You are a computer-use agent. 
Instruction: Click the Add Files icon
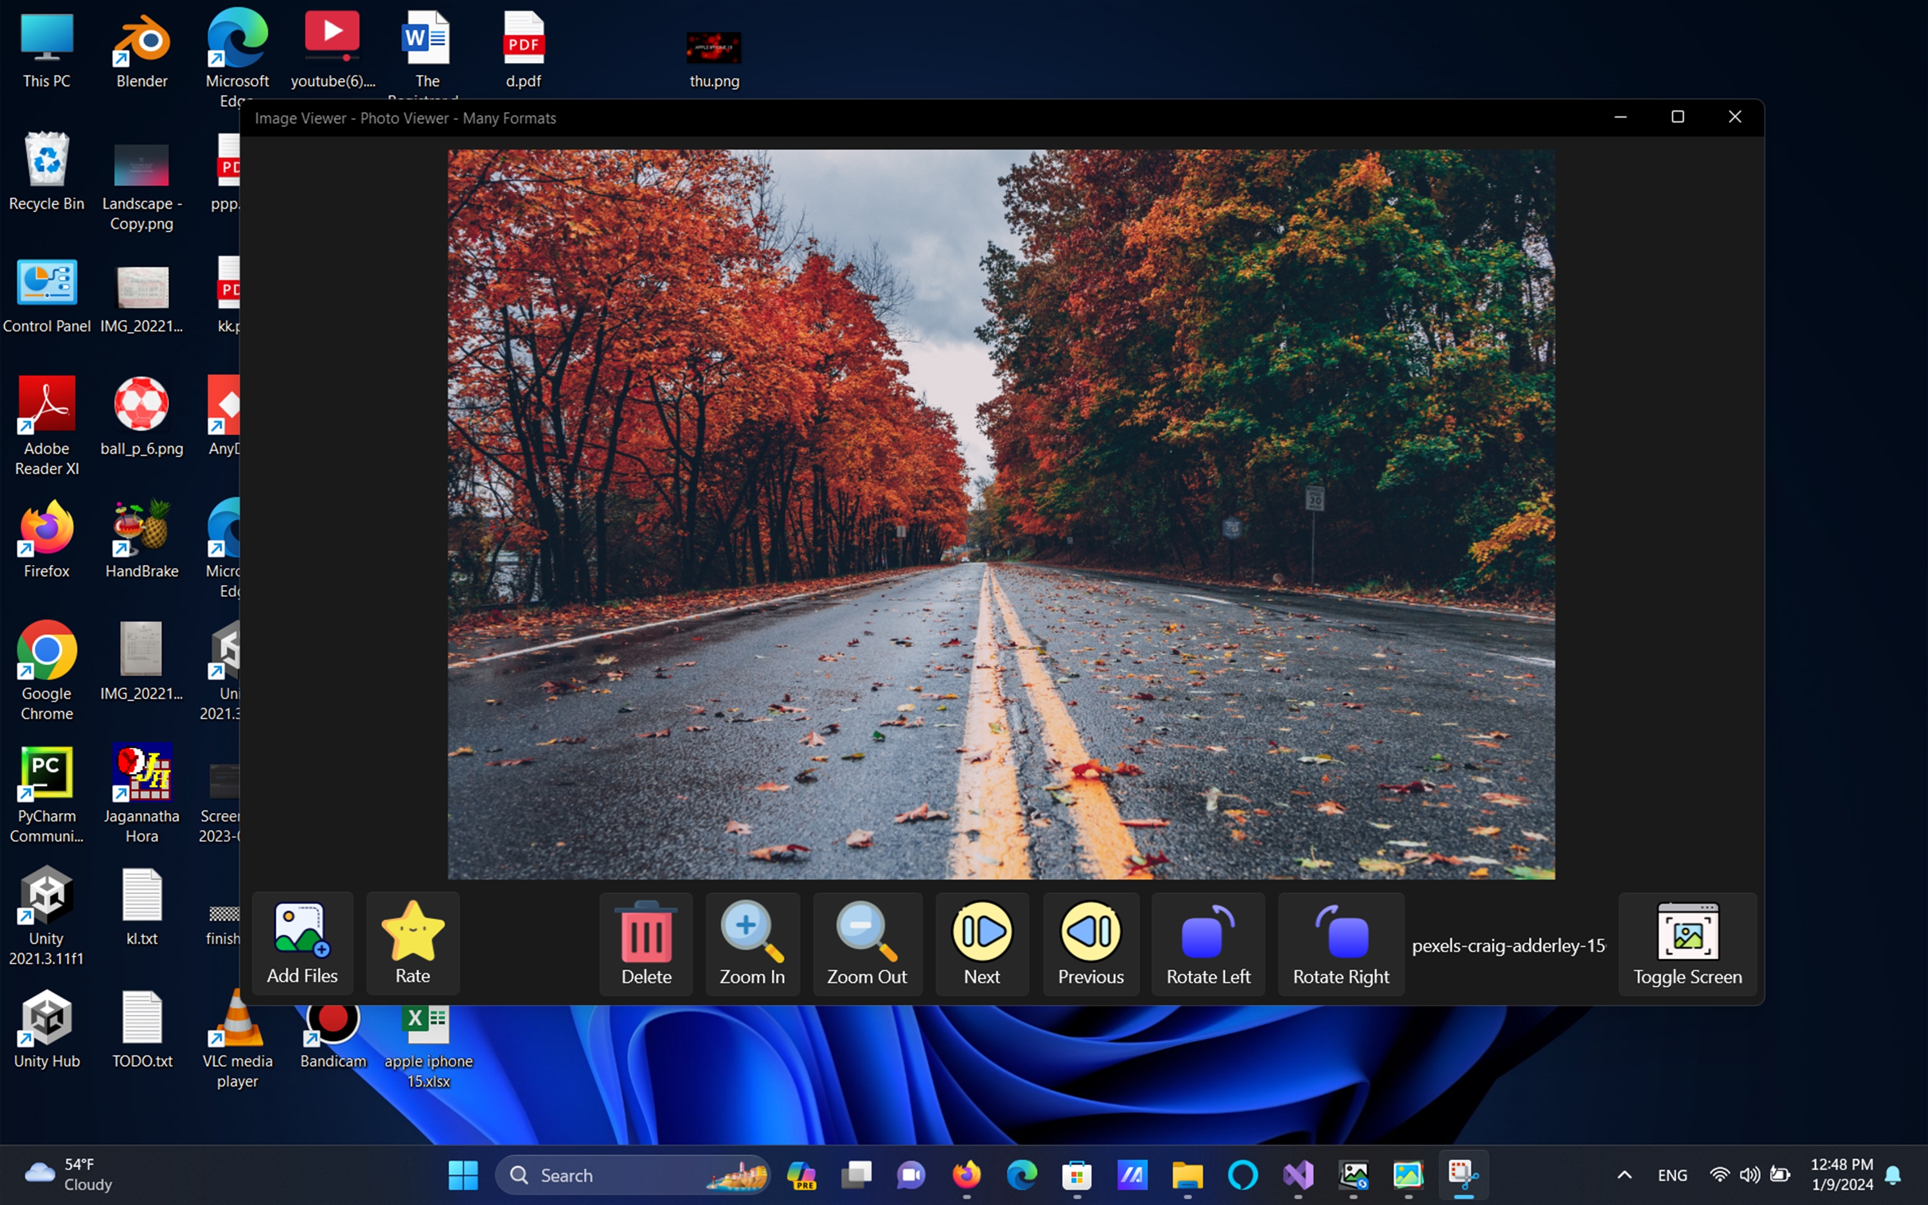pyautogui.click(x=302, y=942)
